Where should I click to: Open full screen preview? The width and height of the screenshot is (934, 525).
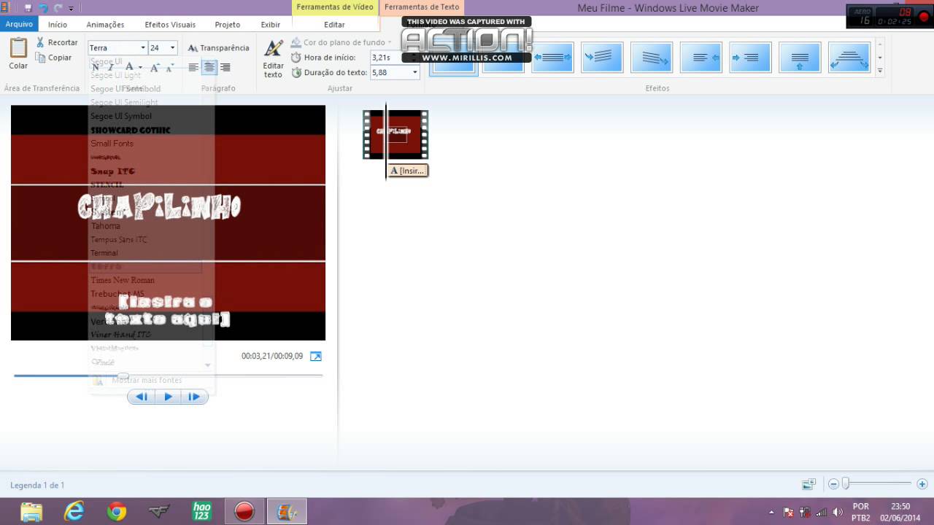316,356
